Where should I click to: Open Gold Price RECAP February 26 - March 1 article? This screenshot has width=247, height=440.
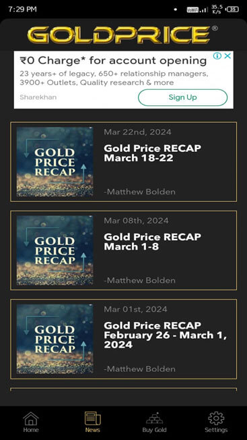click(x=123, y=339)
